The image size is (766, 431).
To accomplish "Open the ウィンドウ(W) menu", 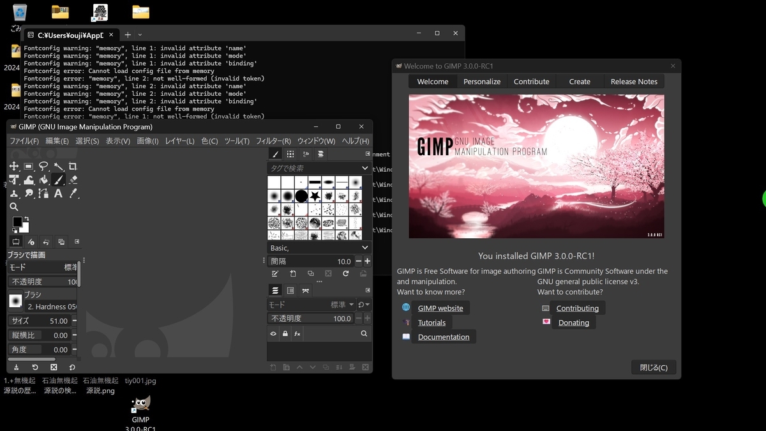I will 316,141.
